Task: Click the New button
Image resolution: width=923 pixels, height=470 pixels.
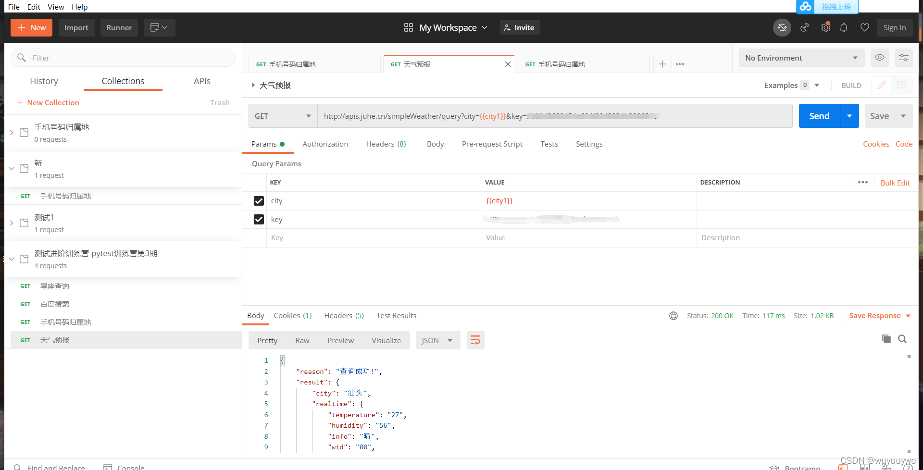Action: pyautogui.click(x=32, y=28)
